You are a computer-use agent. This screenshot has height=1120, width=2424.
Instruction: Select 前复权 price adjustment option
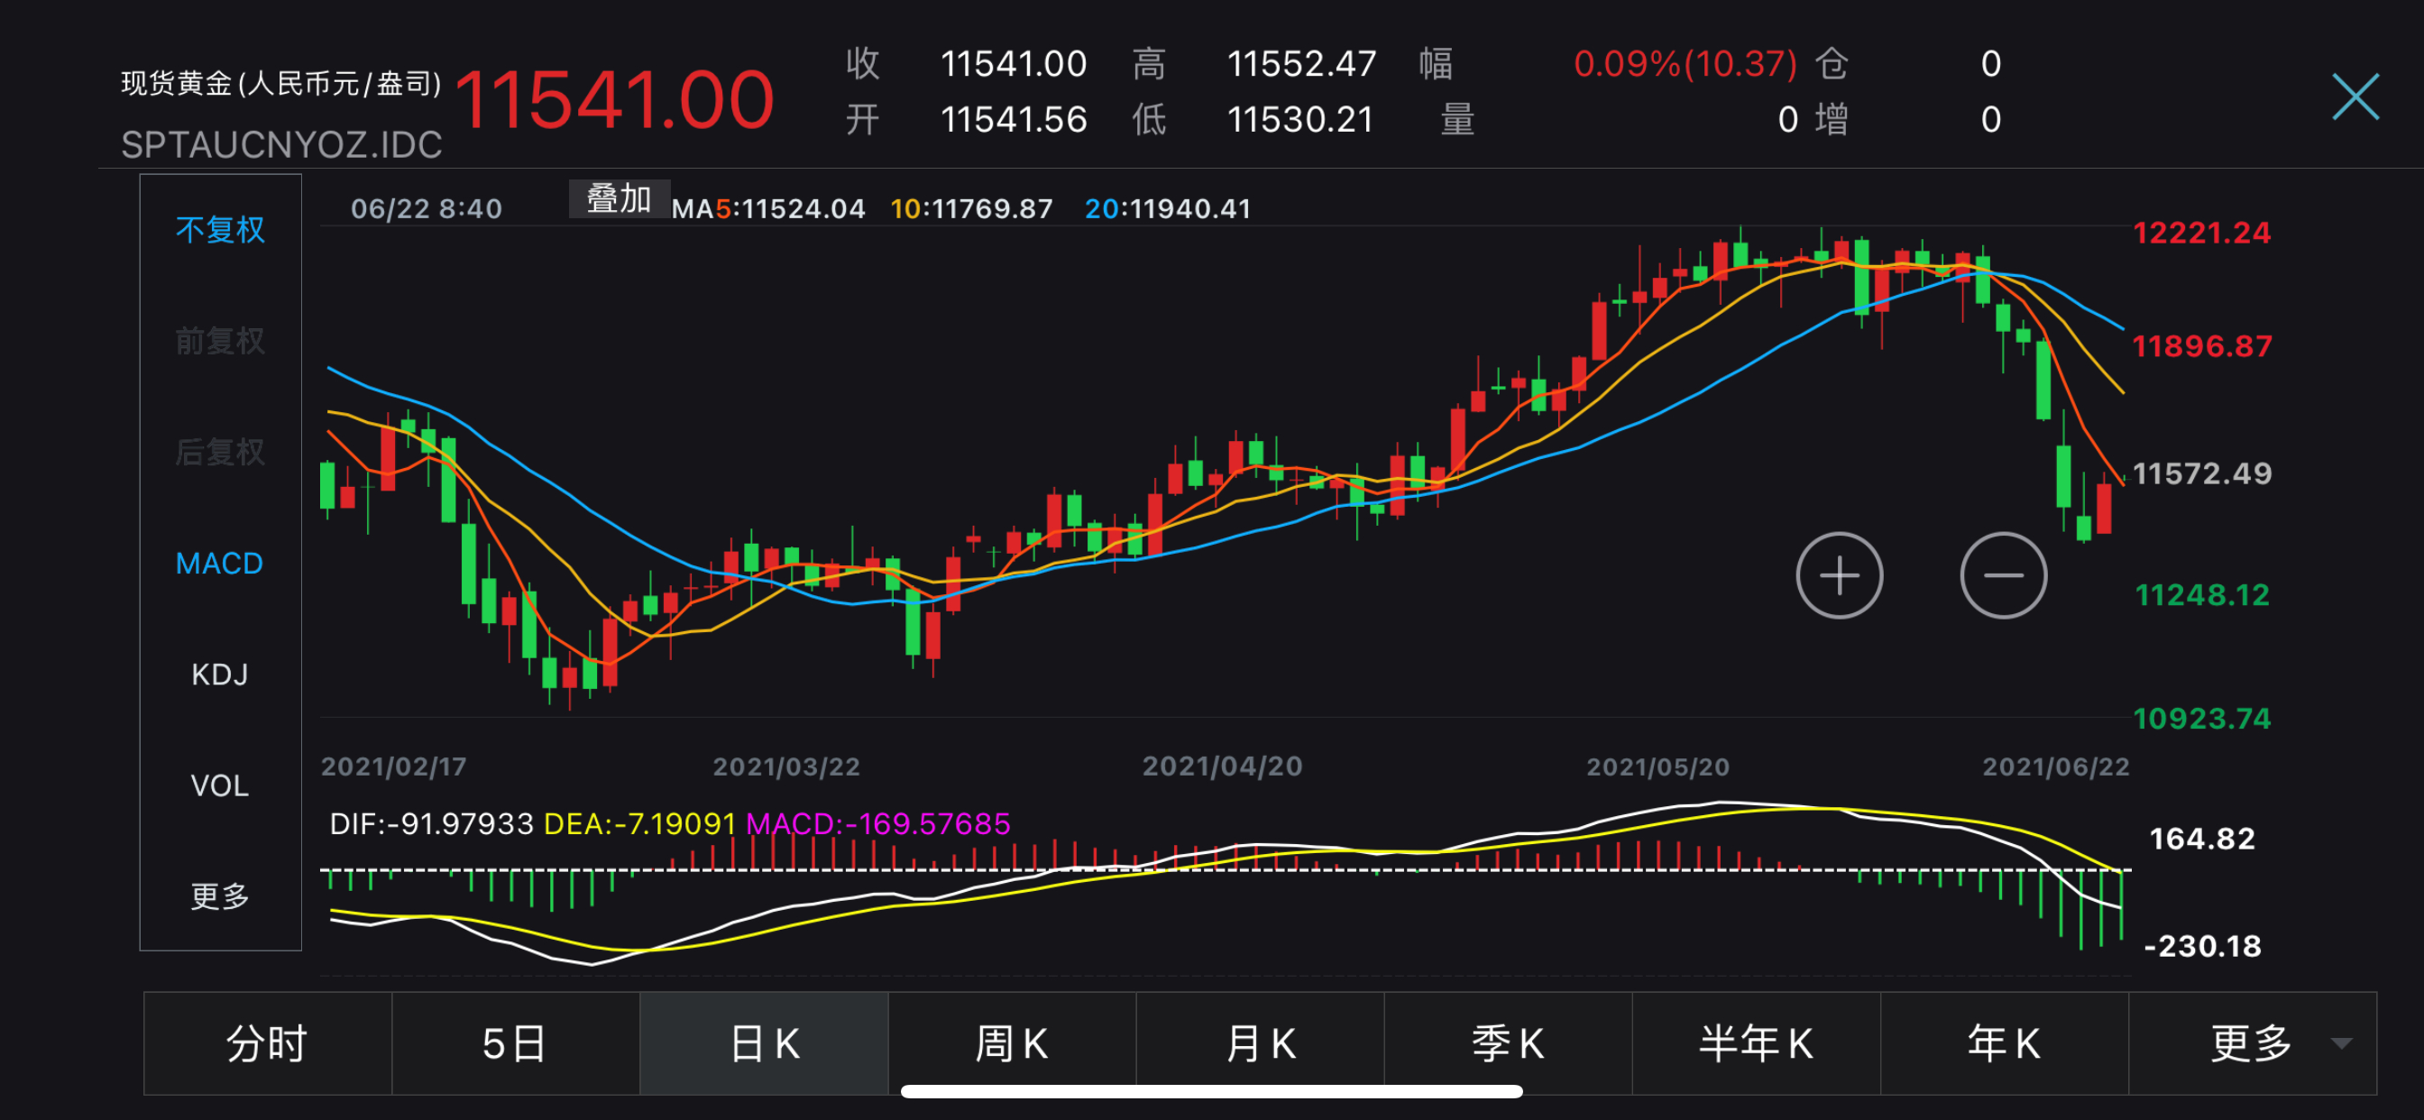point(220,341)
